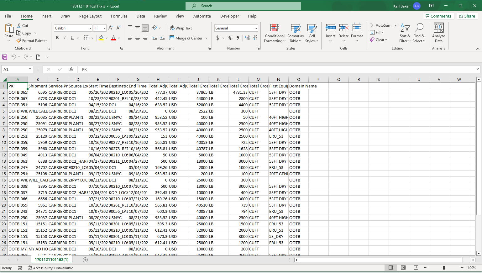The image size is (482, 273).
Task: Apply red Font Color
Action: tap(113, 38)
